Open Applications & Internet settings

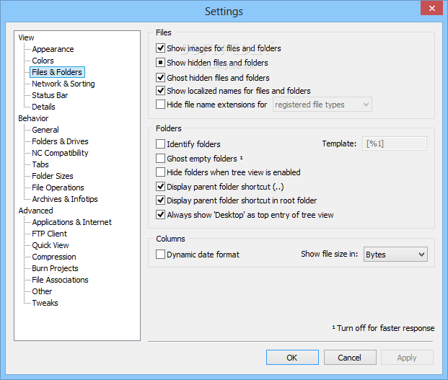71,222
